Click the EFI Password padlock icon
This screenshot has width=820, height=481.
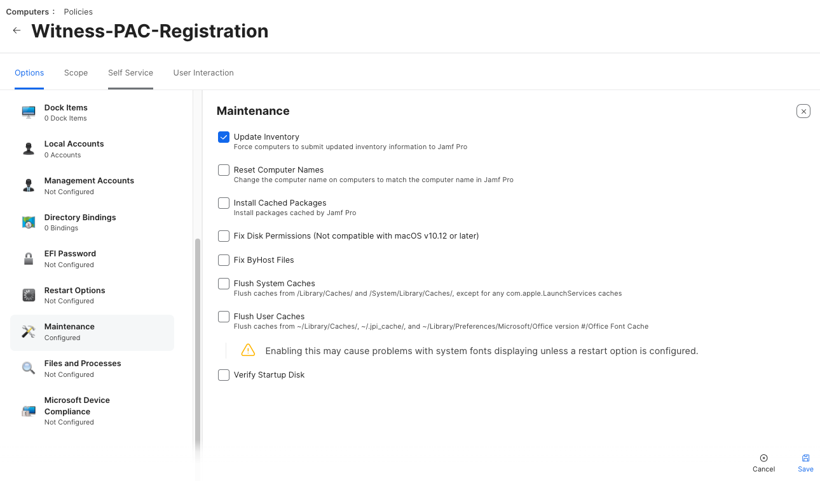[x=29, y=258]
